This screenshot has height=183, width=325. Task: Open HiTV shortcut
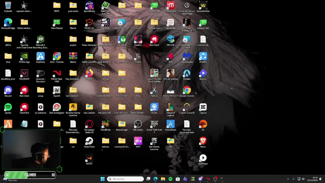tap(138, 143)
